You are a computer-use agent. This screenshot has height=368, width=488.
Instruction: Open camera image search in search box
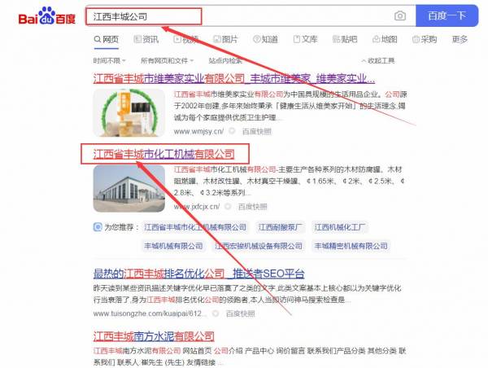click(x=399, y=16)
